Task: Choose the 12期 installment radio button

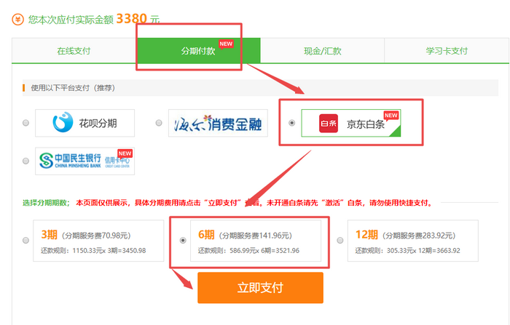Action: tap(340, 241)
